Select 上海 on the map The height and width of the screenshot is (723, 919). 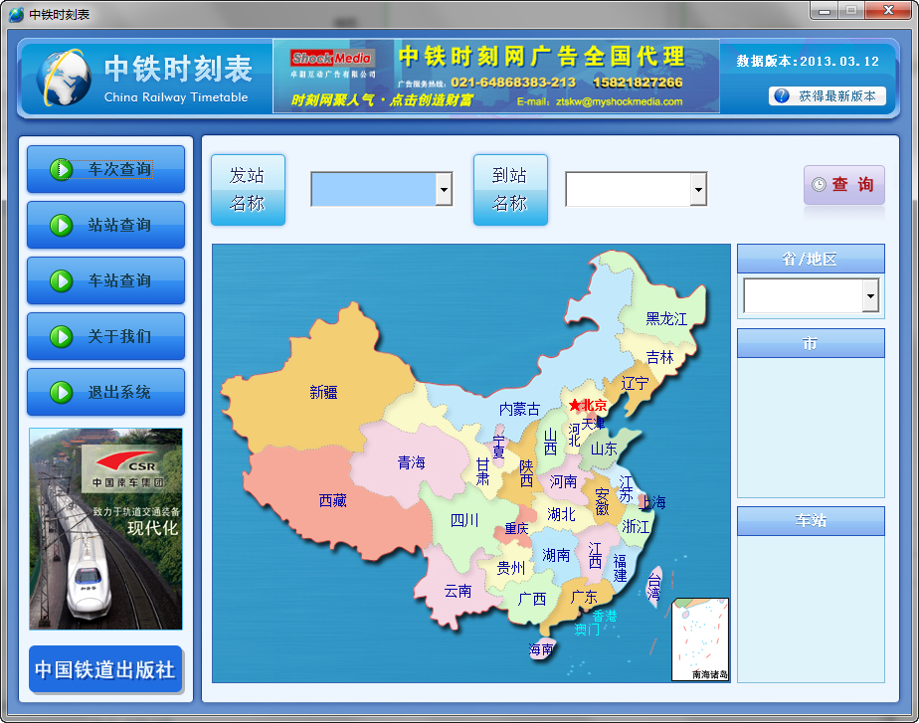[652, 502]
